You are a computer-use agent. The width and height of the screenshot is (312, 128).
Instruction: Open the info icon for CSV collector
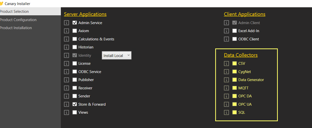(x=226, y=63)
